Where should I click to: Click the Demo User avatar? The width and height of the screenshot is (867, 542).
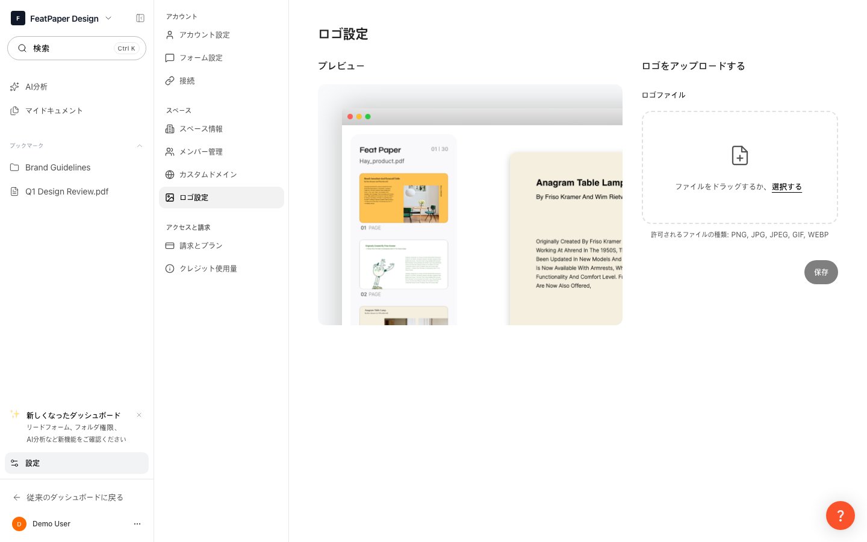coord(19,524)
